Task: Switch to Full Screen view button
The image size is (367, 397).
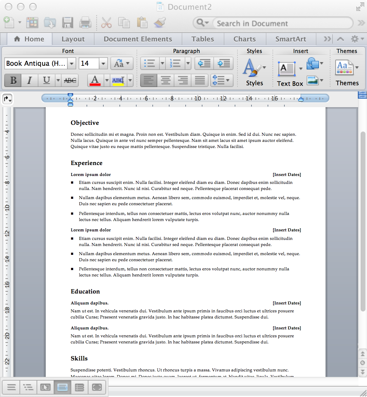Action: [x=97, y=387]
